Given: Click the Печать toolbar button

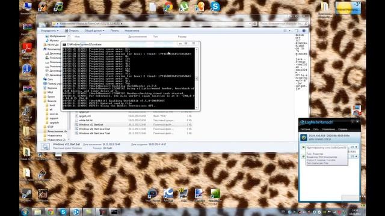Looking at the screenshot, I should tap(114, 31).
